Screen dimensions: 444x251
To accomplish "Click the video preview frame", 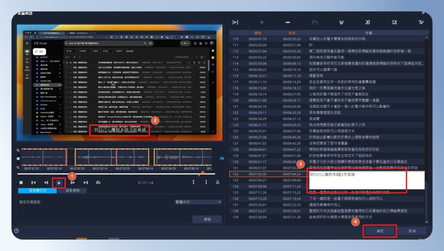I will point(120,83).
